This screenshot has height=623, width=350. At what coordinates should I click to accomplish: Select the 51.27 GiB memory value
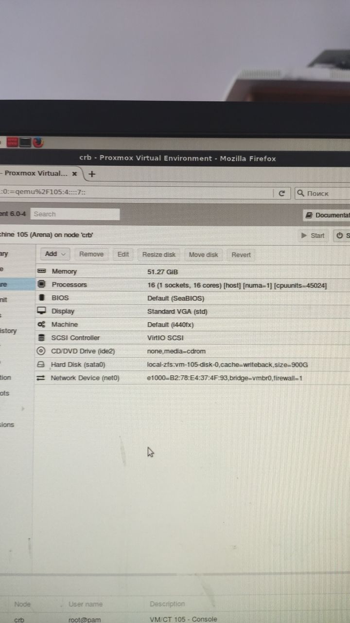[162, 272]
